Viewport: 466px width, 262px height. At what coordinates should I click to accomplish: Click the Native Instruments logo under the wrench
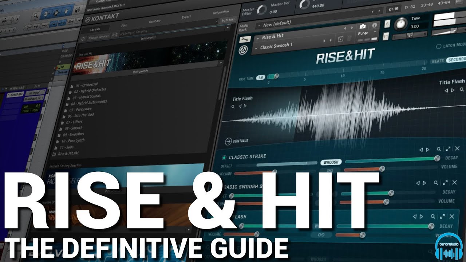click(x=244, y=50)
